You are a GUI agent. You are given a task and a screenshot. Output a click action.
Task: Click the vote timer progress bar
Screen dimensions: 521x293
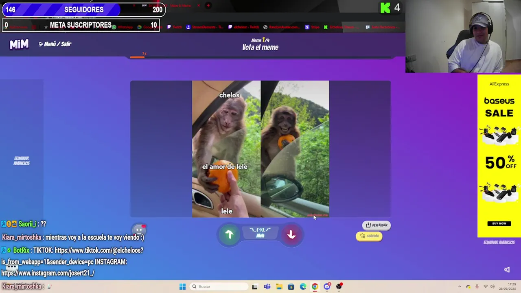click(260, 57)
